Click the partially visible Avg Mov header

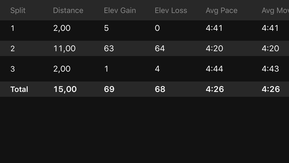[x=275, y=10]
